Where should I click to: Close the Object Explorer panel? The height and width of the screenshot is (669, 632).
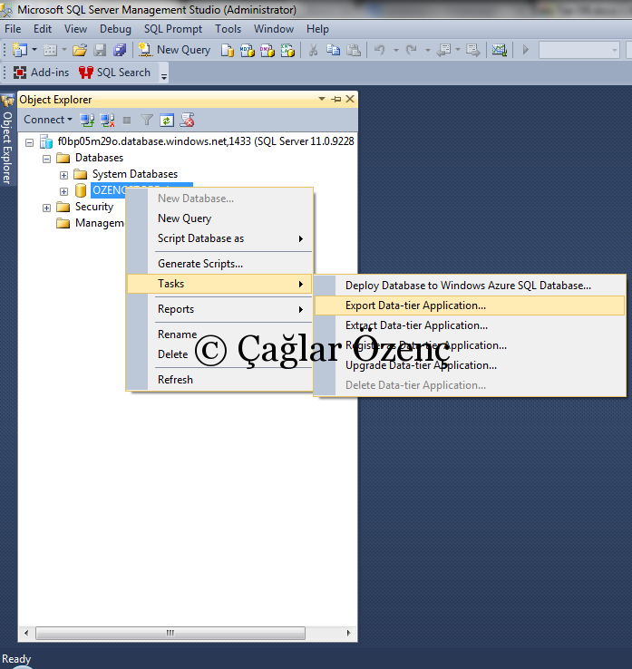click(x=350, y=99)
